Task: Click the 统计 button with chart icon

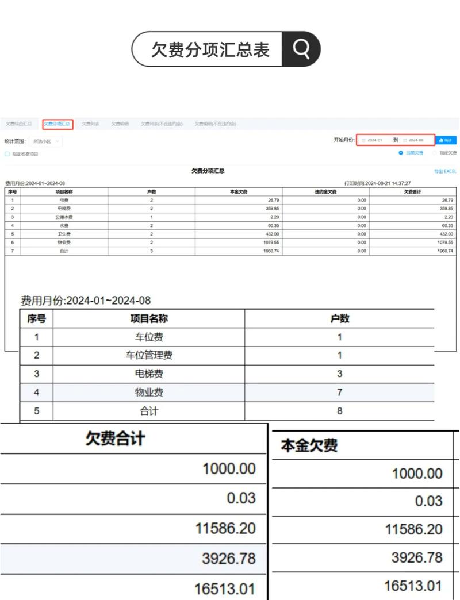Action: point(446,140)
